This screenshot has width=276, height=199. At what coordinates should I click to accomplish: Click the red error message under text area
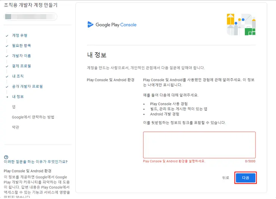coord(174,161)
